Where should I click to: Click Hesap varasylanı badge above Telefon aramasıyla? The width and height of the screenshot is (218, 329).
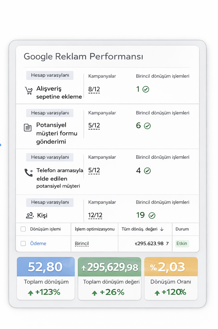50,157
